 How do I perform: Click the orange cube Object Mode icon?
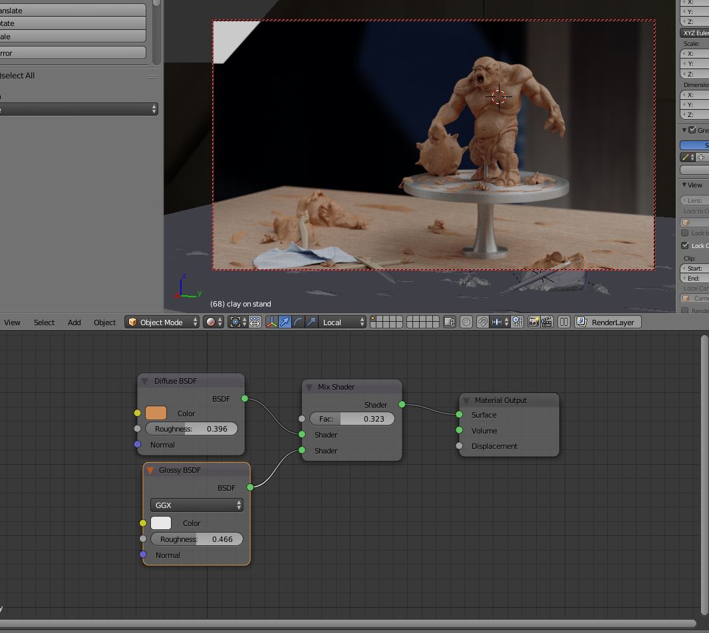coord(132,322)
